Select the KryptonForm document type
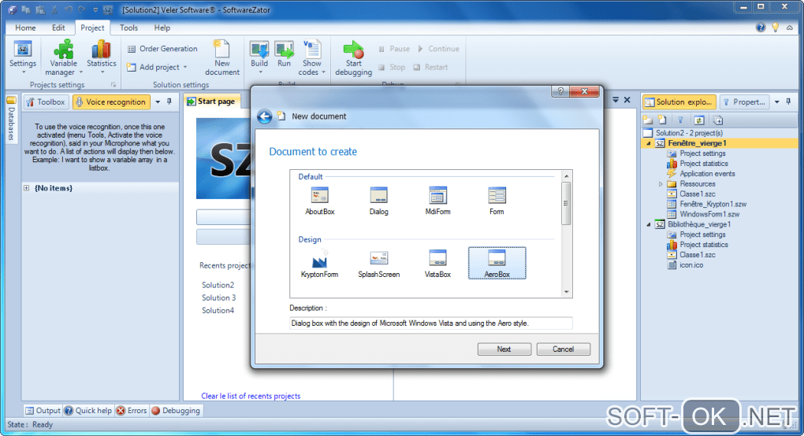This screenshot has height=436, width=804. click(319, 264)
